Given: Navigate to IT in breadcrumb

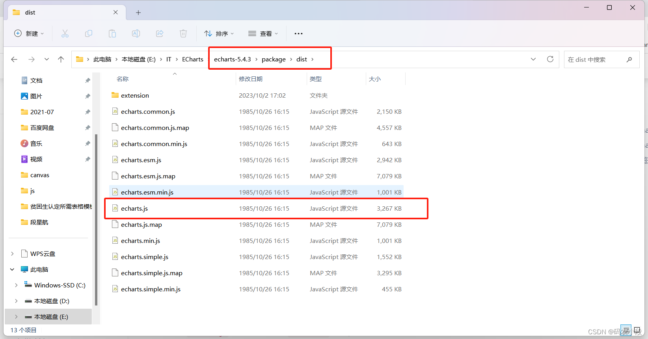Looking at the screenshot, I should [x=169, y=59].
